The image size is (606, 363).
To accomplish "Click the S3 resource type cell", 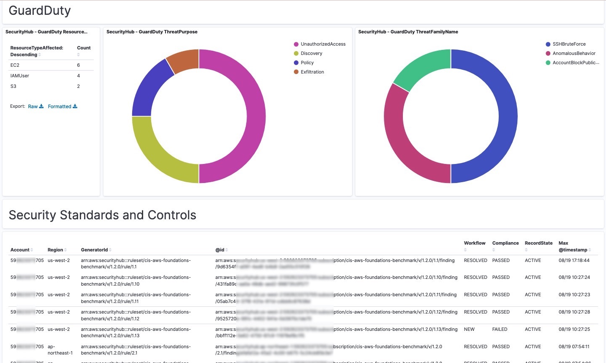I will [x=13, y=86].
